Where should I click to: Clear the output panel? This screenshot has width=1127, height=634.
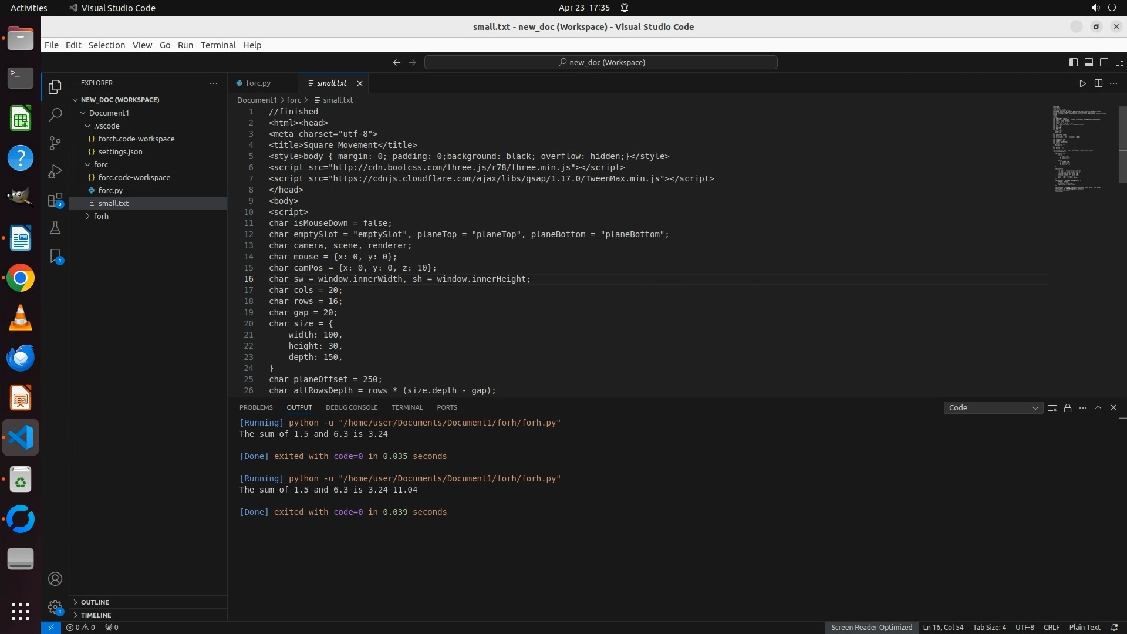(1052, 408)
